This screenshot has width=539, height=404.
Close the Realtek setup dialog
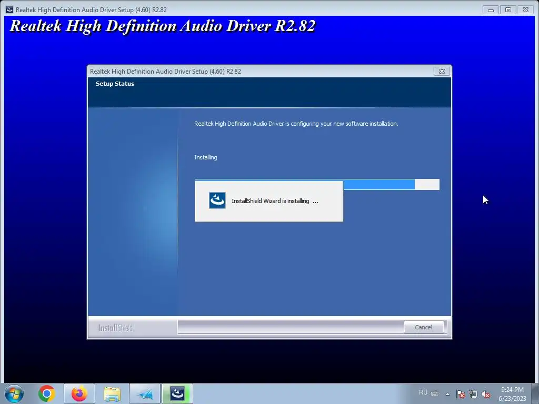pyautogui.click(x=442, y=71)
